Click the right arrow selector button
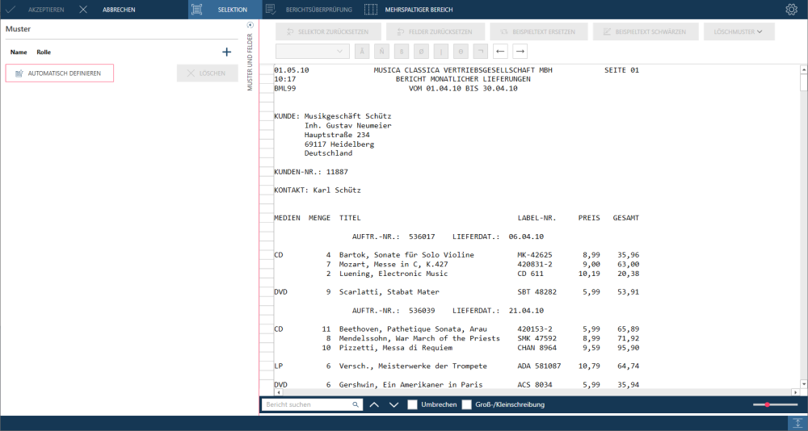 520,52
